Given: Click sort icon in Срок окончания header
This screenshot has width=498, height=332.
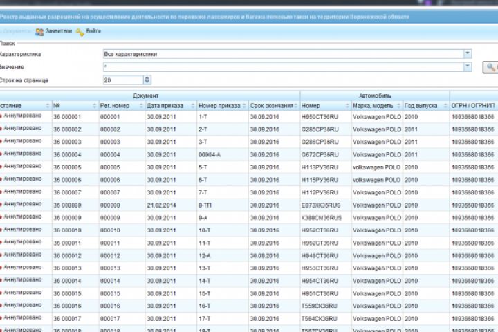Looking at the screenshot, I should click(x=295, y=106).
